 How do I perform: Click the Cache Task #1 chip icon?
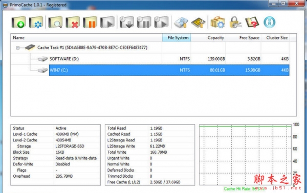point(30,47)
